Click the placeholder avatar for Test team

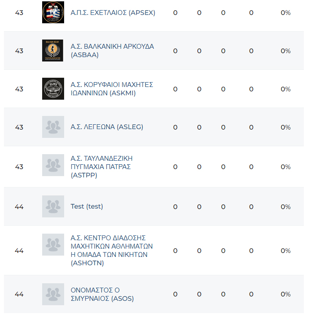click(x=53, y=206)
